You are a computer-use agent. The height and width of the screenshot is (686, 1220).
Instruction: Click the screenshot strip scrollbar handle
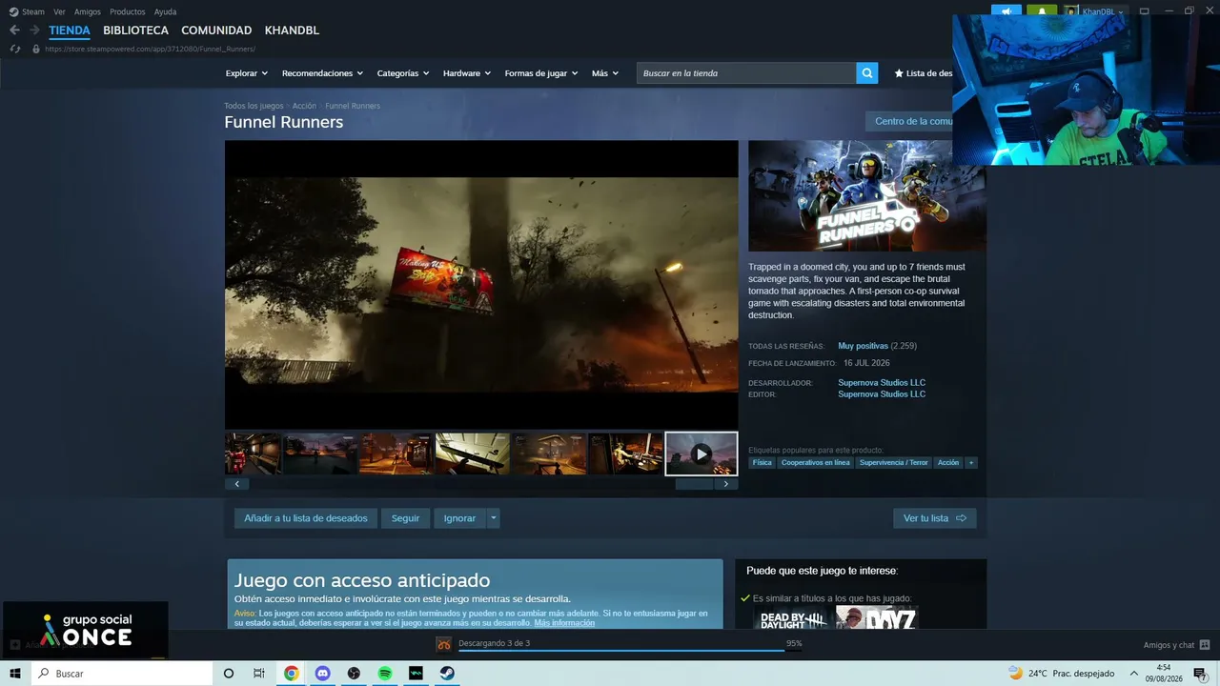[694, 484]
